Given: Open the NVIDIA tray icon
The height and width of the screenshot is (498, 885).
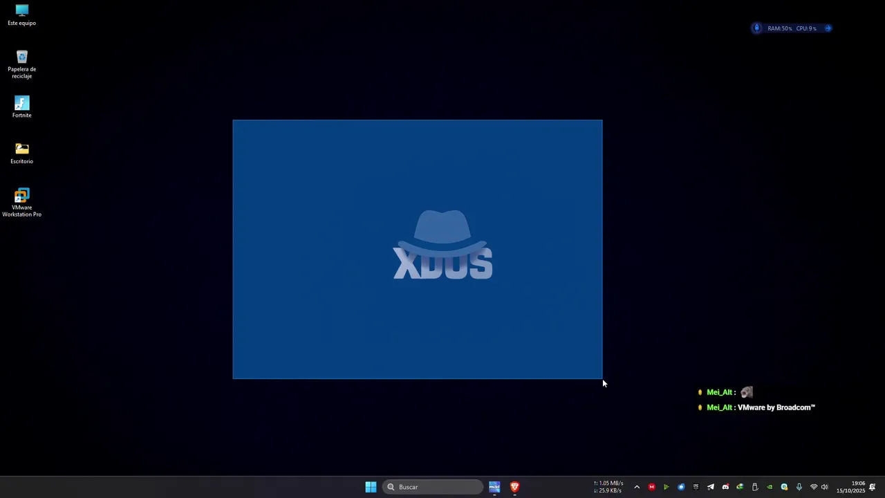Looking at the screenshot, I should coord(770,487).
